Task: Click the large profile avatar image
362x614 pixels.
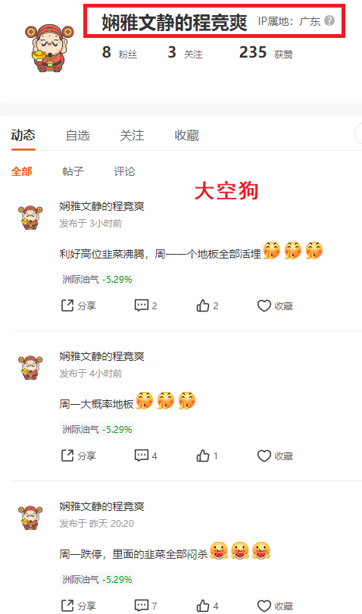Action: point(49,47)
